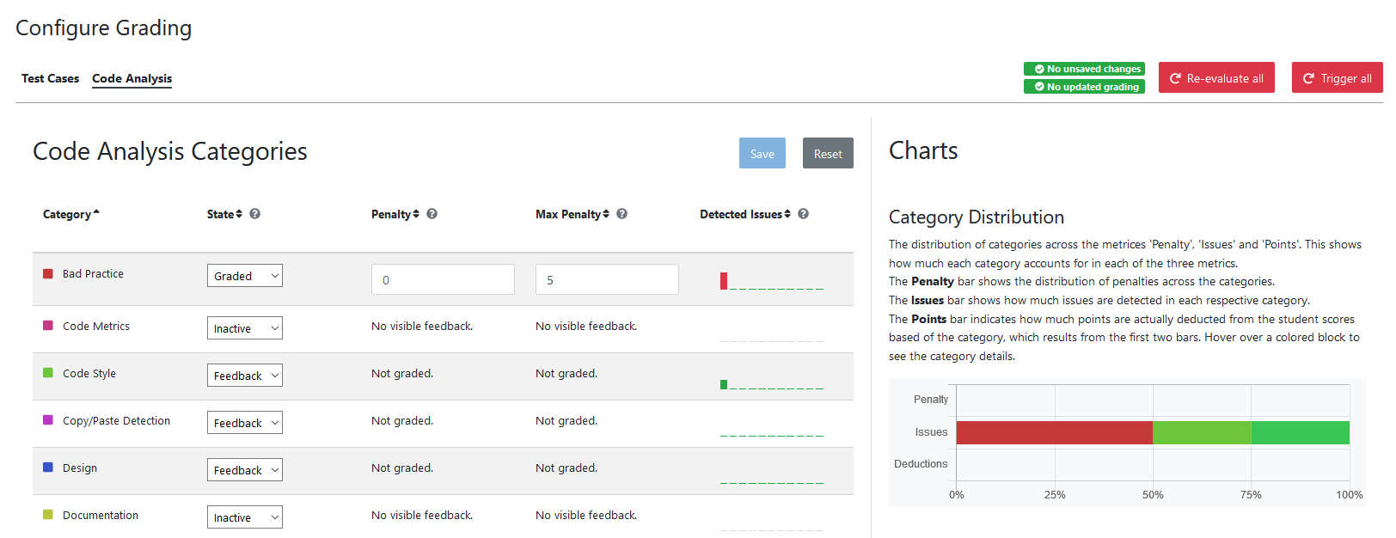Sort by State column header
1396x538 pixels.
(x=224, y=214)
